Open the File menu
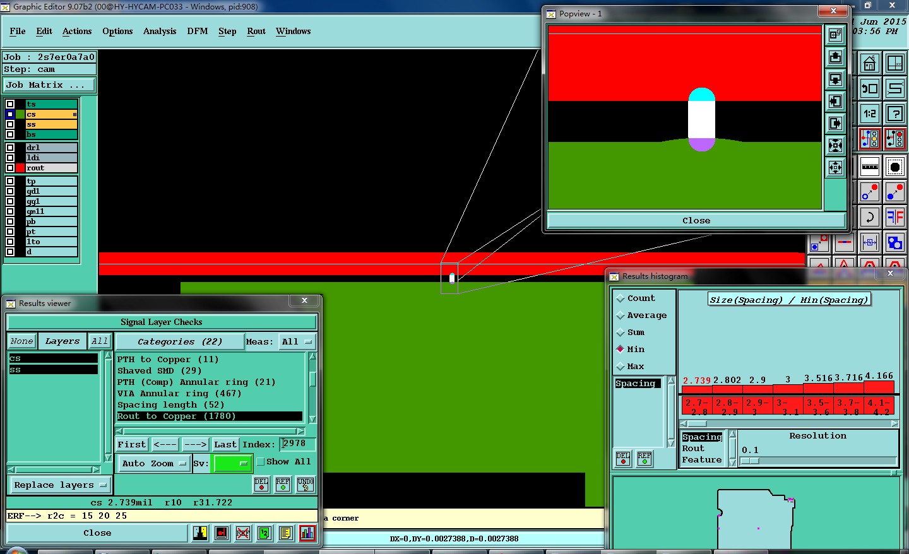Viewport: 909px width, 554px height. click(18, 32)
